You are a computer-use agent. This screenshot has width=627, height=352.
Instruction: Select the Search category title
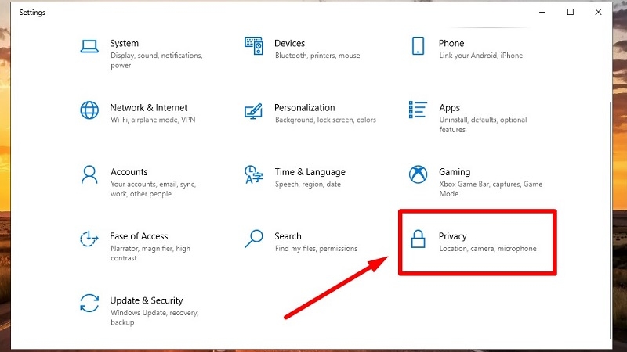tap(288, 236)
